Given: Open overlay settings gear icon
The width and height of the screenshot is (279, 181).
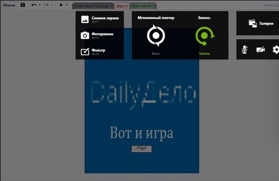Looking at the screenshot, I should pos(276,50).
